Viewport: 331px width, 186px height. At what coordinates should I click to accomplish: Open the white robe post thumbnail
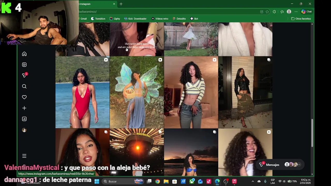point(245,39)
